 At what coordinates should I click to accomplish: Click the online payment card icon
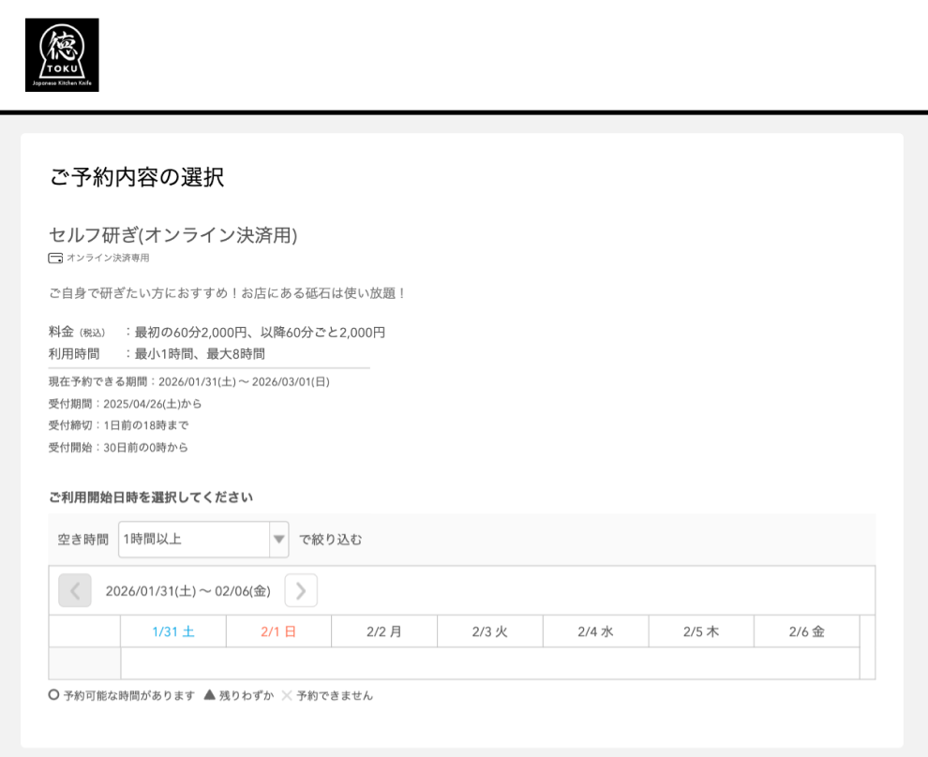pos(54,259)
